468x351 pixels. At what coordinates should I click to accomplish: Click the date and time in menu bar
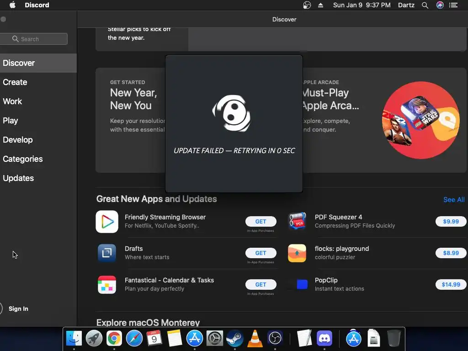[x=362, y=5]
